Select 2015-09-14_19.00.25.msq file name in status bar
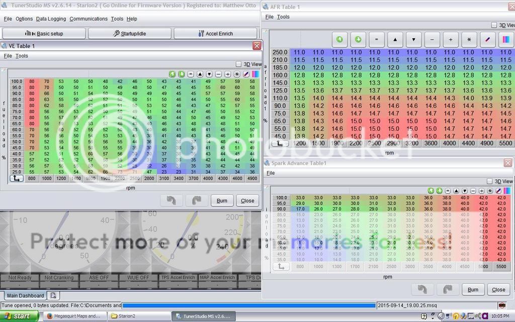Image resolution: width=515 pixels, height=322 pixels. click(407, 305)
